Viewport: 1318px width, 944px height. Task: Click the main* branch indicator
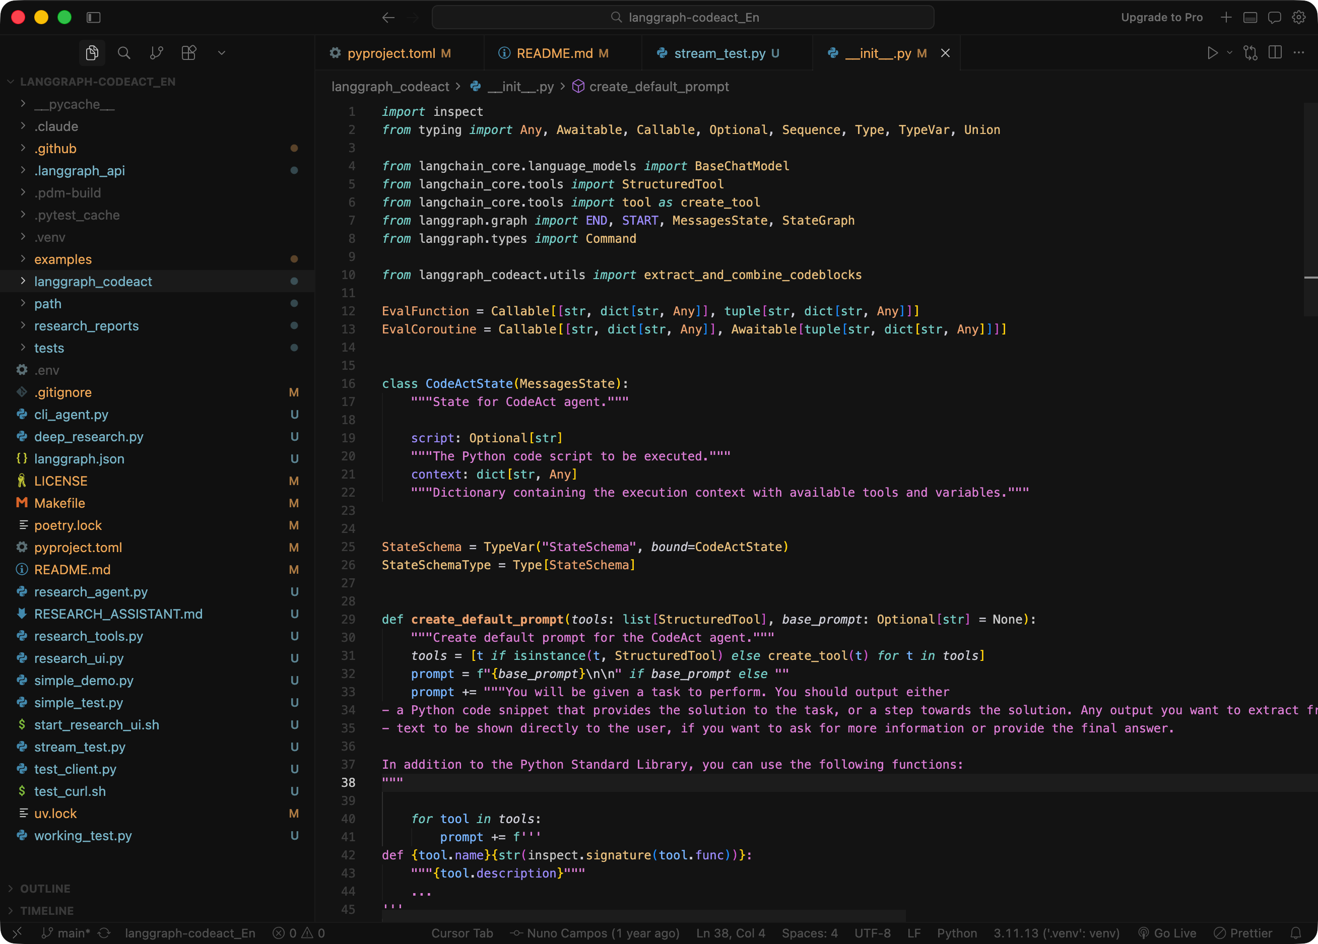pyautogui.click(x=65, y=933)
